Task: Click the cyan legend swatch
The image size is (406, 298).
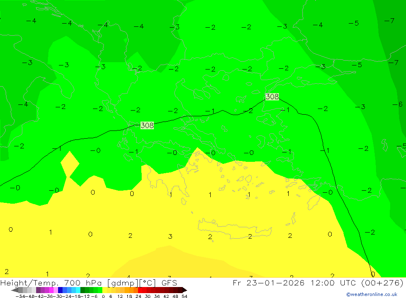Action: pos(78,290)
